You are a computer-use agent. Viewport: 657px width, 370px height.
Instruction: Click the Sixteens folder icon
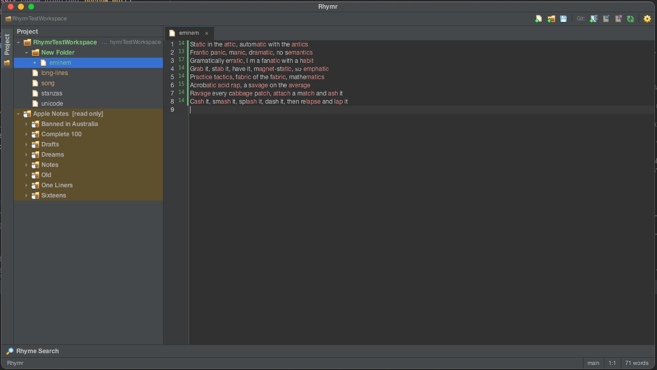click(35, 195)
